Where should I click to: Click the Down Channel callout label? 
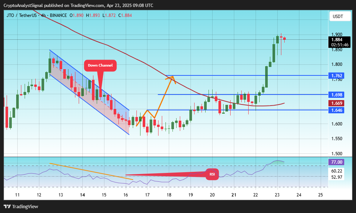[x=100, y=65]
